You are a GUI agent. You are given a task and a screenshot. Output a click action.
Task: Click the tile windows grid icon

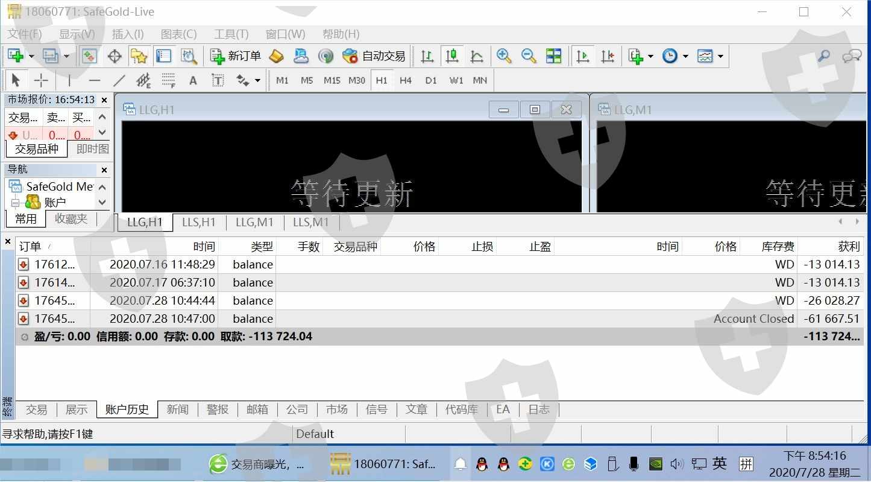(553, 56)
